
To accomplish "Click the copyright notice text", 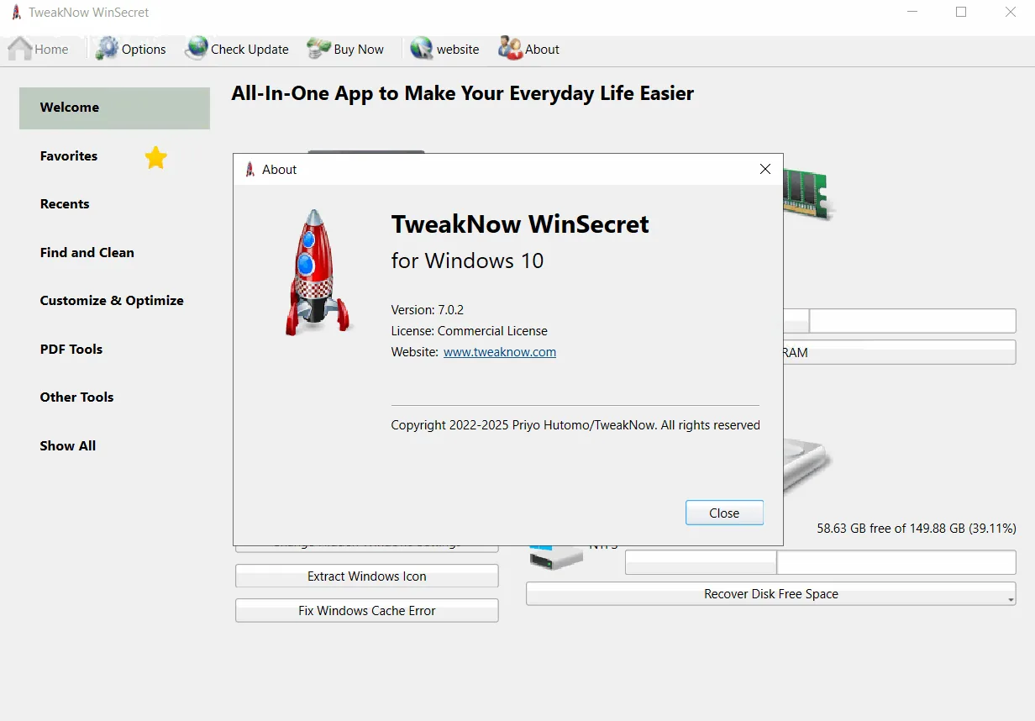I will pyautogui.click(x=575, y=425).
